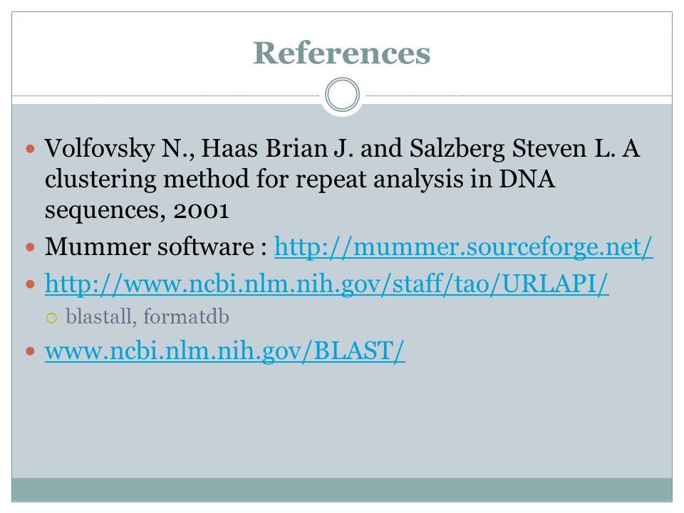Click the dashed divider right of the circle

(518, 95)
